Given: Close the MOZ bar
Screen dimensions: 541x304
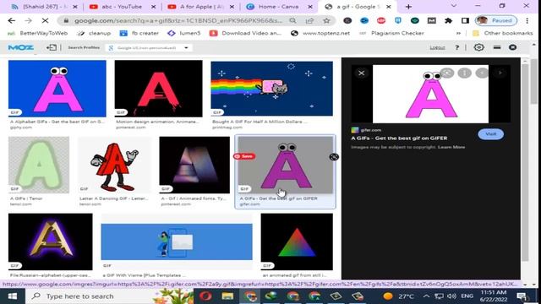Looking at the screenshot, I should pyautogui.click(x=513, y=47).
